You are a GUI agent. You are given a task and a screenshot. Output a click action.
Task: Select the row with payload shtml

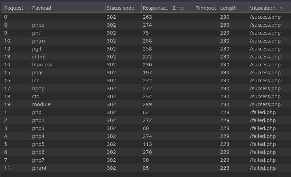coord(146,57)
